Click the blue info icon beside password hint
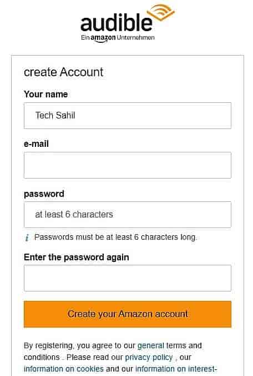The width and height of the screenshot is (253, 376). tap(27, 238)
